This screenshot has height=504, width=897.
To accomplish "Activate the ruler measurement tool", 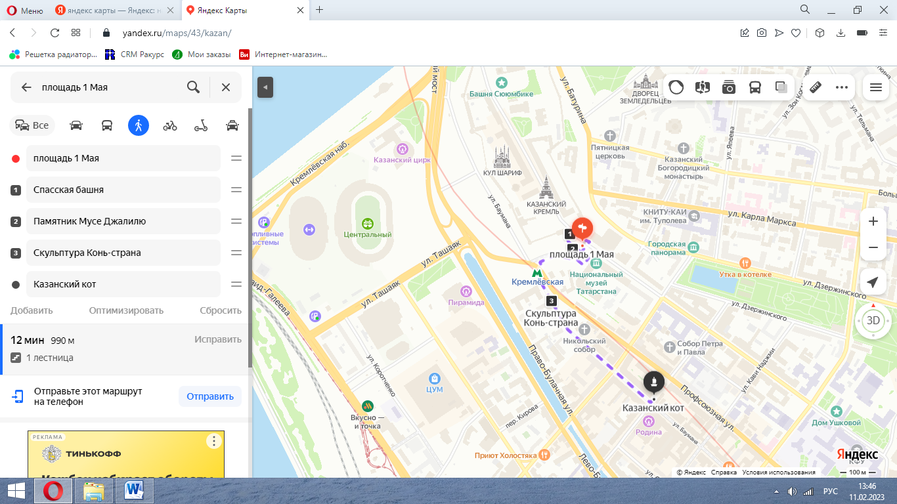I will (x=816, y=87).
